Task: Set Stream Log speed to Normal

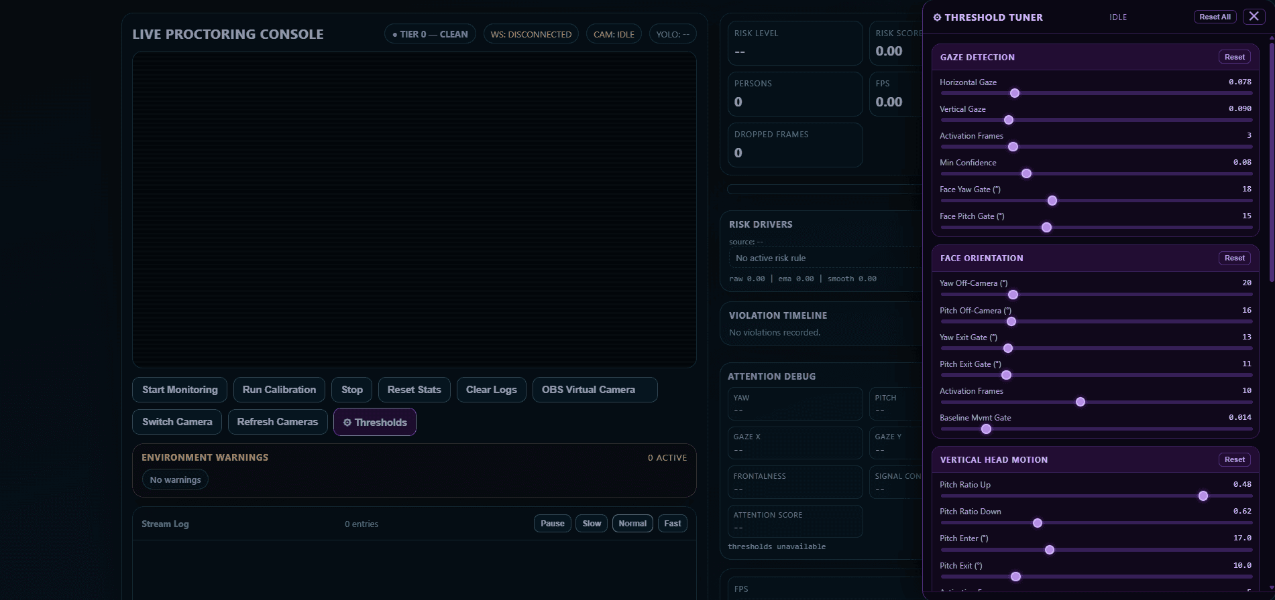Action: pos(632,524)
